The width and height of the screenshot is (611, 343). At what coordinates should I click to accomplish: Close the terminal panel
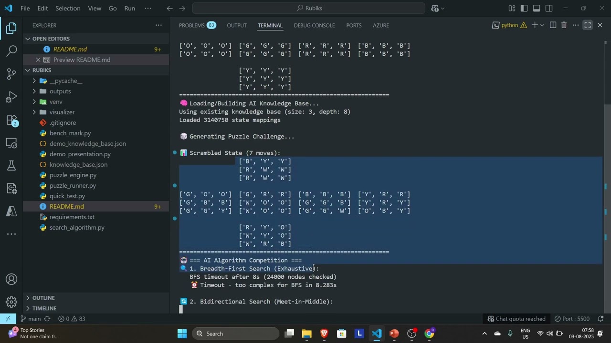[x=600, y=25]
